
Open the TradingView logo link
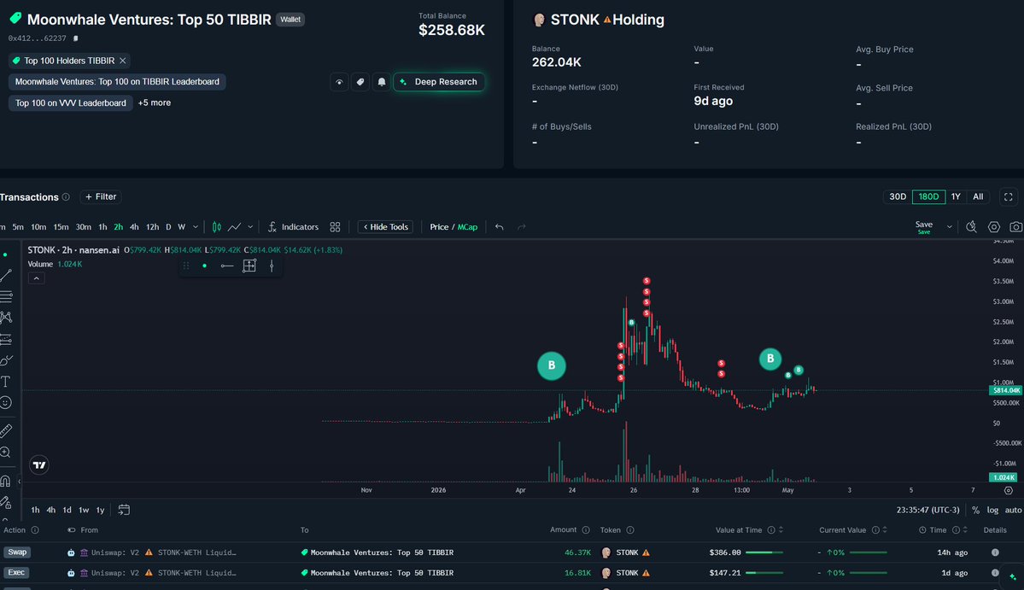coord(39,465)
